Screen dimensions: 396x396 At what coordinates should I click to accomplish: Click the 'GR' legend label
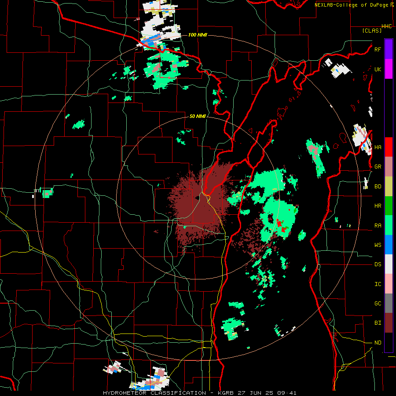(x=378, y=167)
